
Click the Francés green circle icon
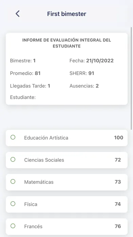13,226
